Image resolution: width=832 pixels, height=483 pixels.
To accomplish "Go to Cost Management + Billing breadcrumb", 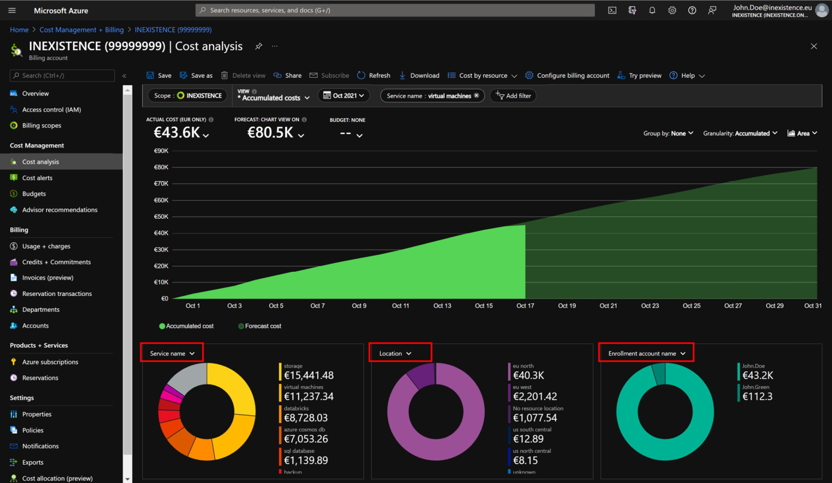I will [x=82, y=30].
